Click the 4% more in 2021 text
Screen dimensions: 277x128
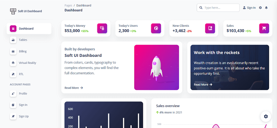pyautogui.click(x=171, y=112)
